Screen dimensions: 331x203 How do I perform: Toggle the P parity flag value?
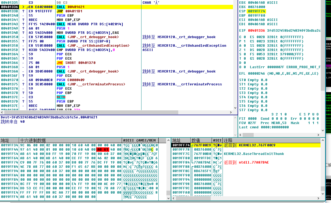pyautogui.click(x=245, y=41)
